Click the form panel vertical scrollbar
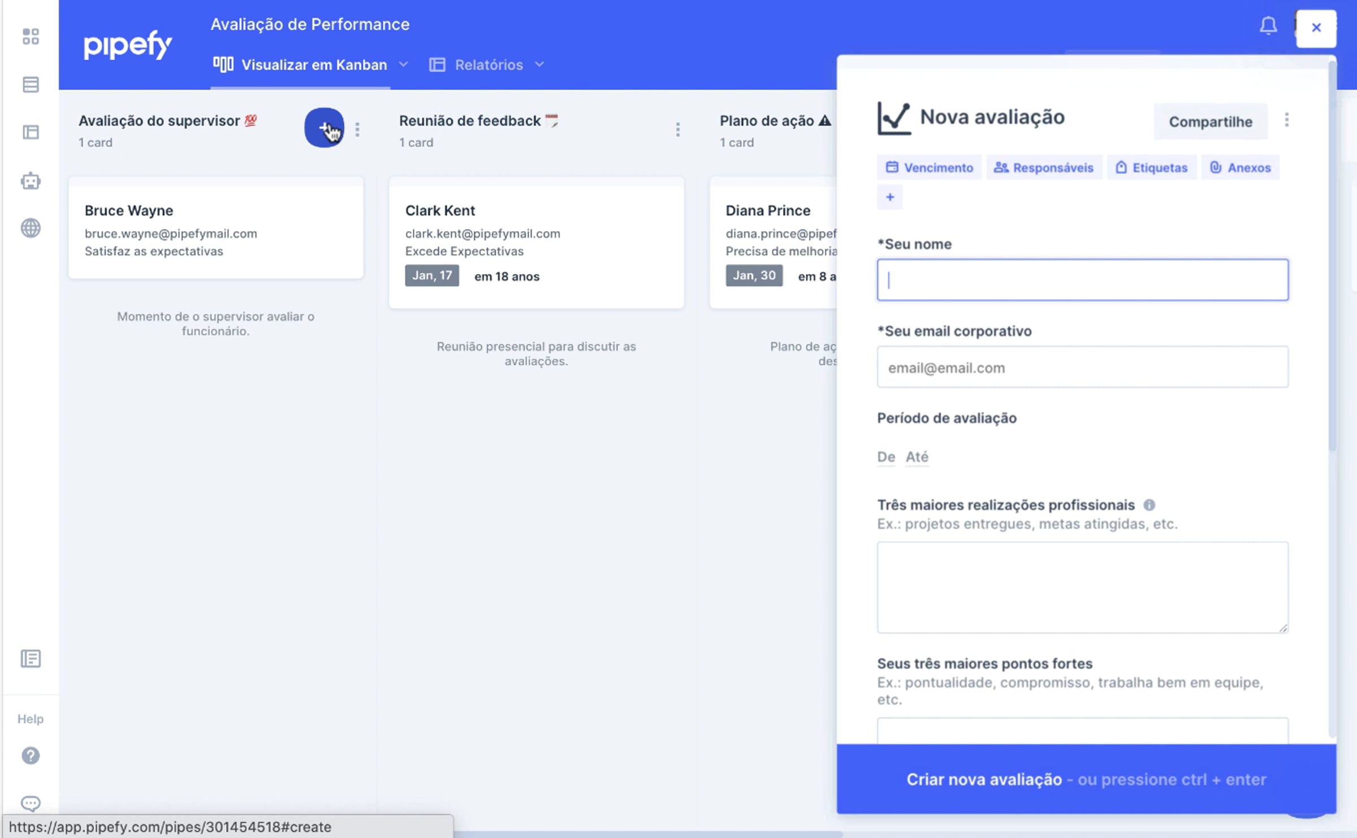 click(1332, 254)
